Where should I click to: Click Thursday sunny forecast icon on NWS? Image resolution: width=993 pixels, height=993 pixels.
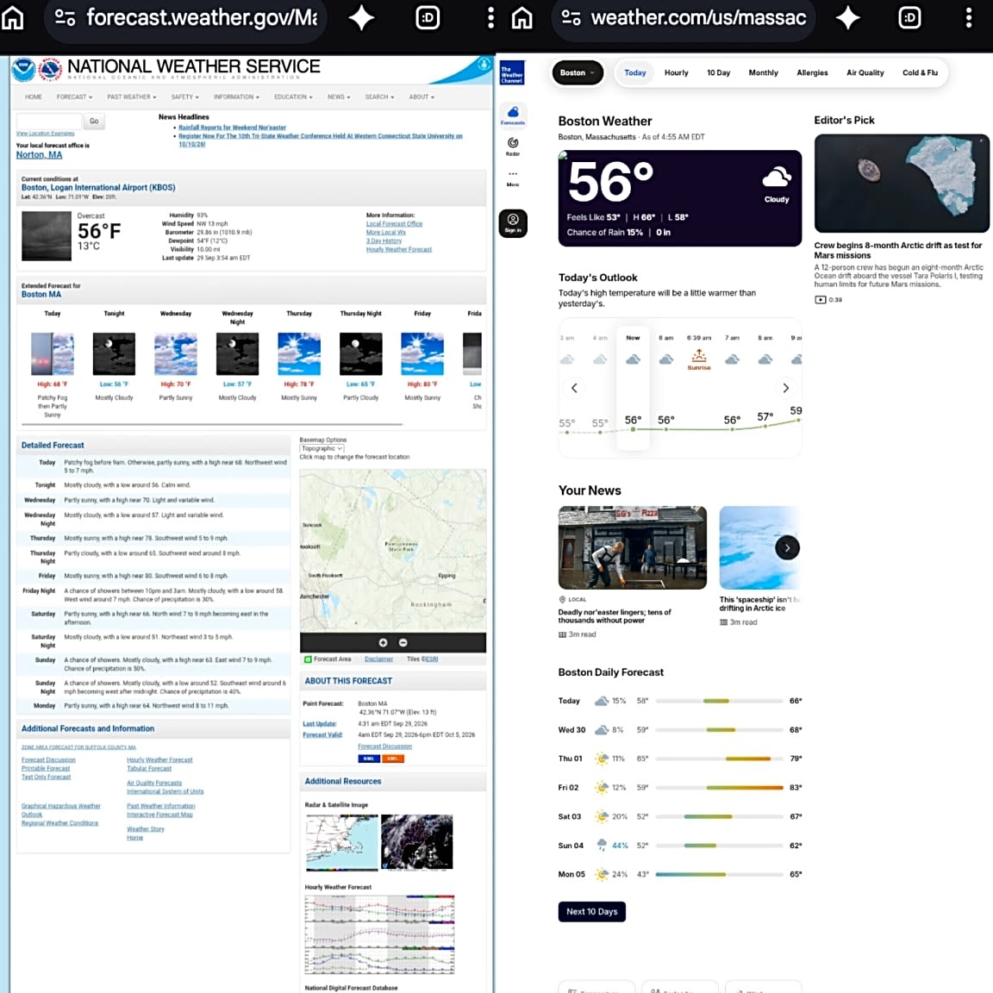[x=299, y=354]
